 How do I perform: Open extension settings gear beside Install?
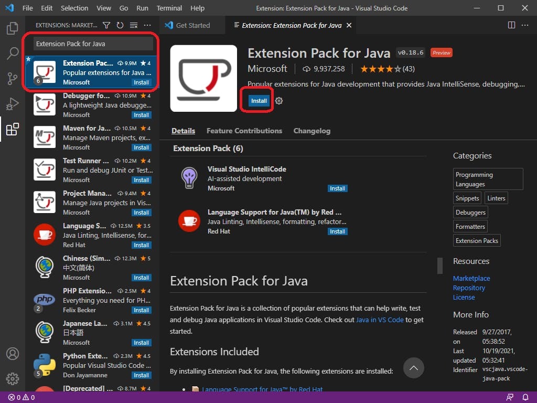279,101
